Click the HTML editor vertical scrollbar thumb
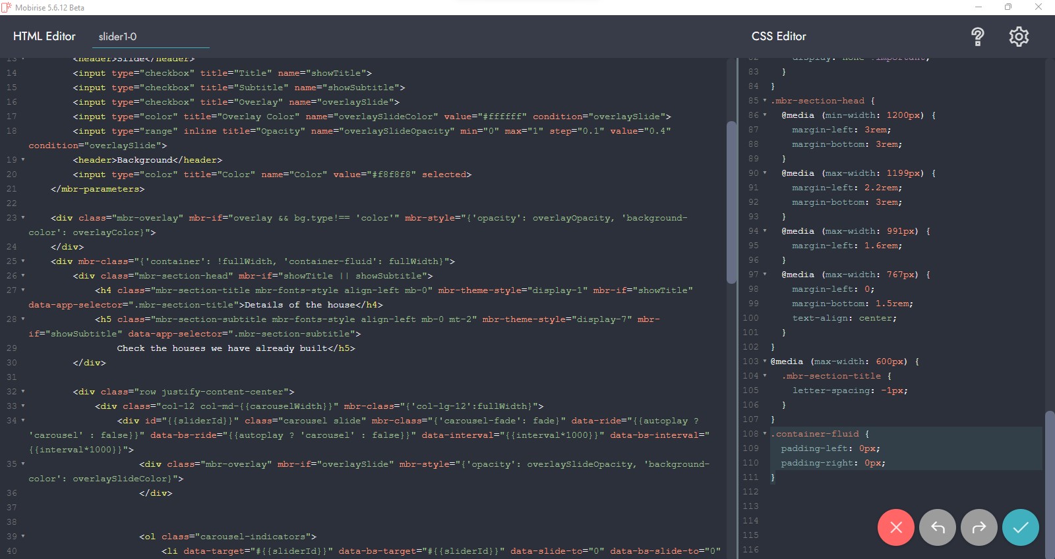This screenshot has height=559, width=1055. point(731,202)
